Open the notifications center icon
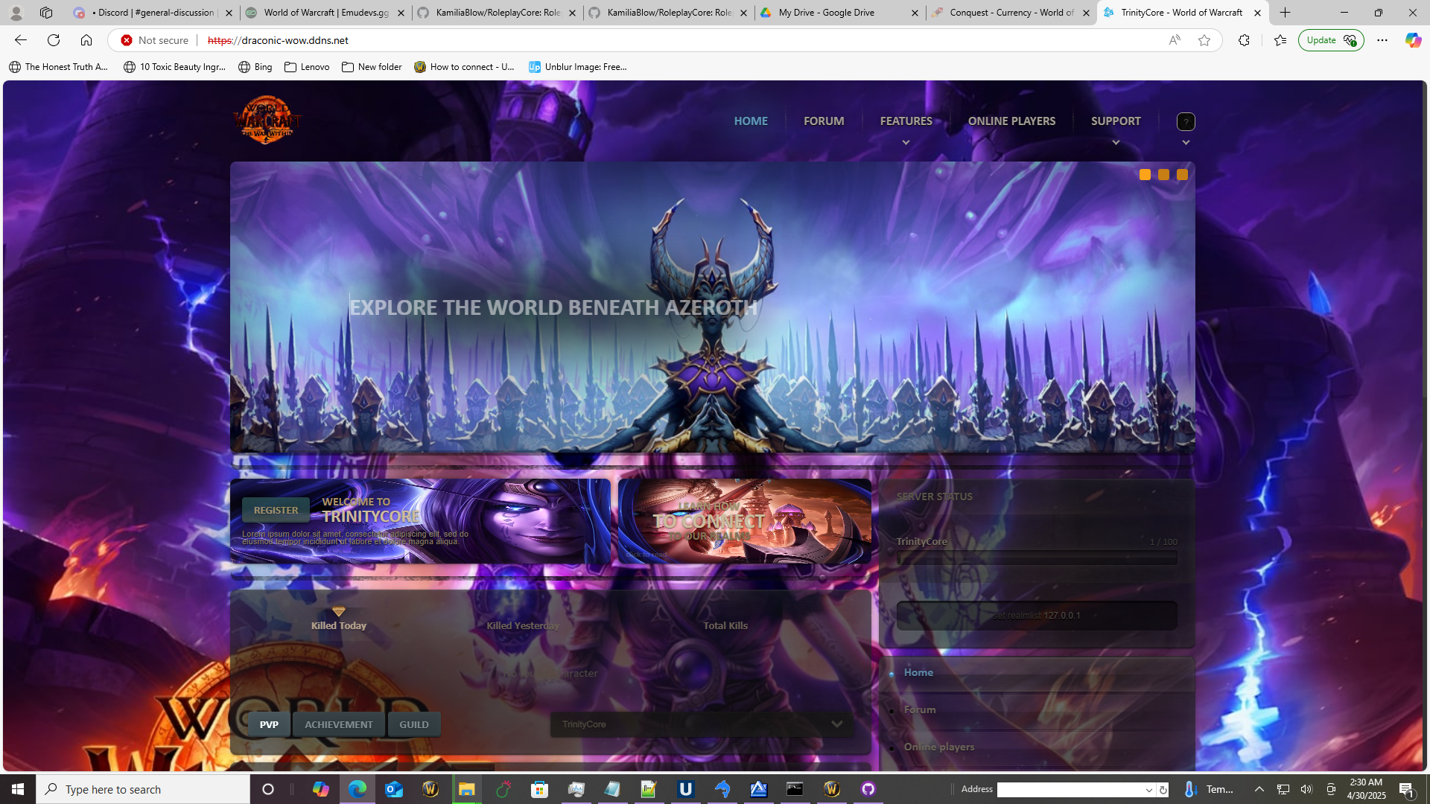The height and width of the screenshot is (804, 1430). 1407,789
